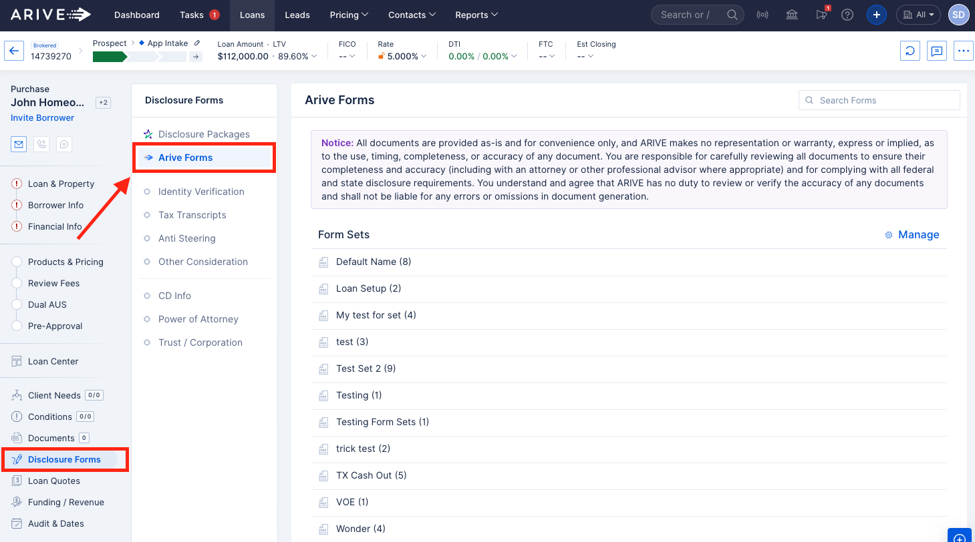Open the My test for set (4) row
This screenshot has height=542, width=975.
pyautogui.click(x=629, y=316)
